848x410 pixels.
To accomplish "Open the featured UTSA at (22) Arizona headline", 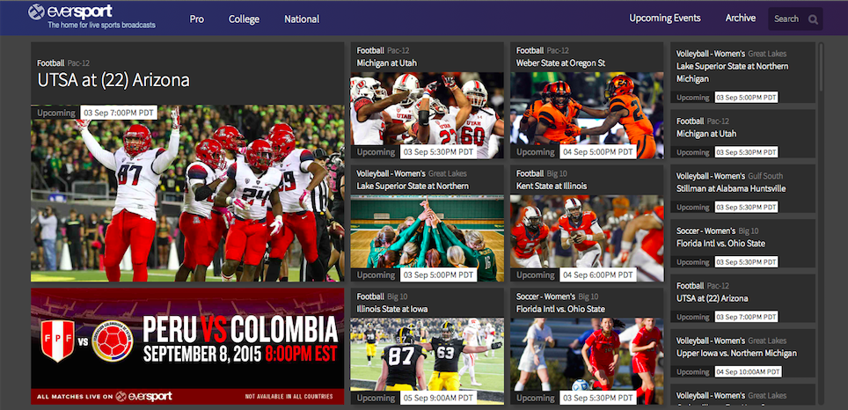I will (113, 81).
